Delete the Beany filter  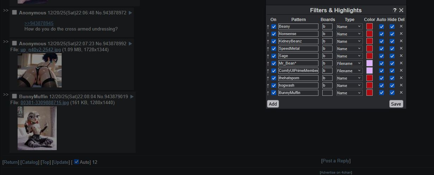(x=401, y=26)
